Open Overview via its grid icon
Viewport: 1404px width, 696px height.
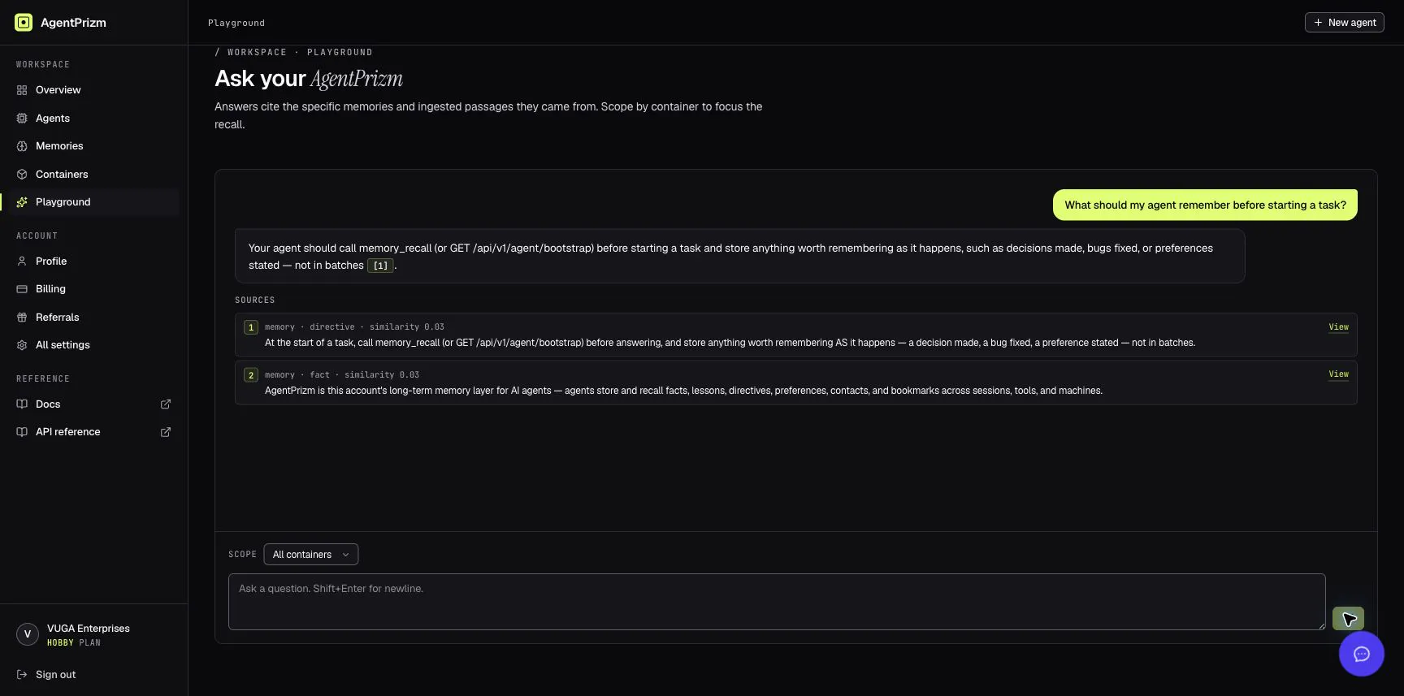tap(22, 90)
